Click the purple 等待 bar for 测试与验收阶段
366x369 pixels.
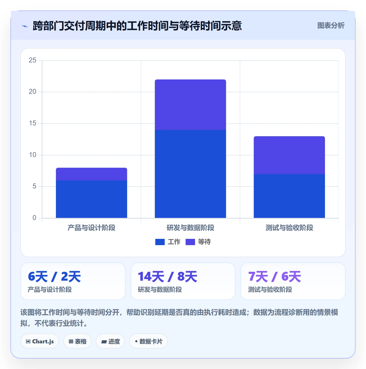[289, 155]
